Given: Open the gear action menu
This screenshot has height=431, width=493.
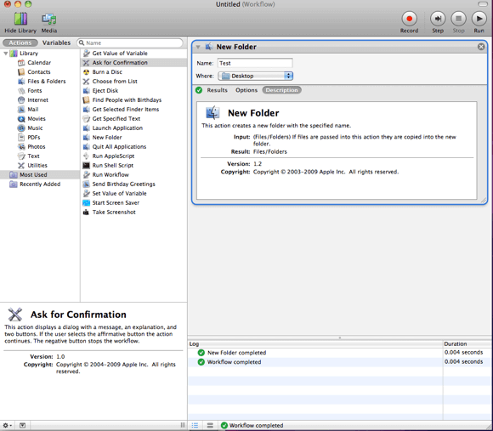Looking at the screenshot, I should click(7, 425).
